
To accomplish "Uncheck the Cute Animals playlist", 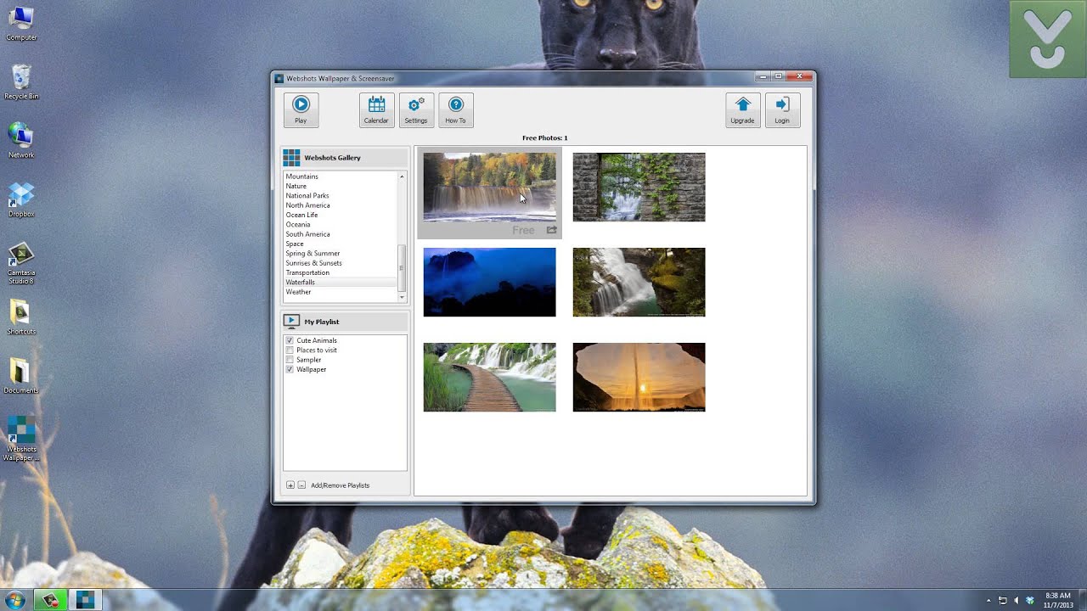I will point(290,340).
